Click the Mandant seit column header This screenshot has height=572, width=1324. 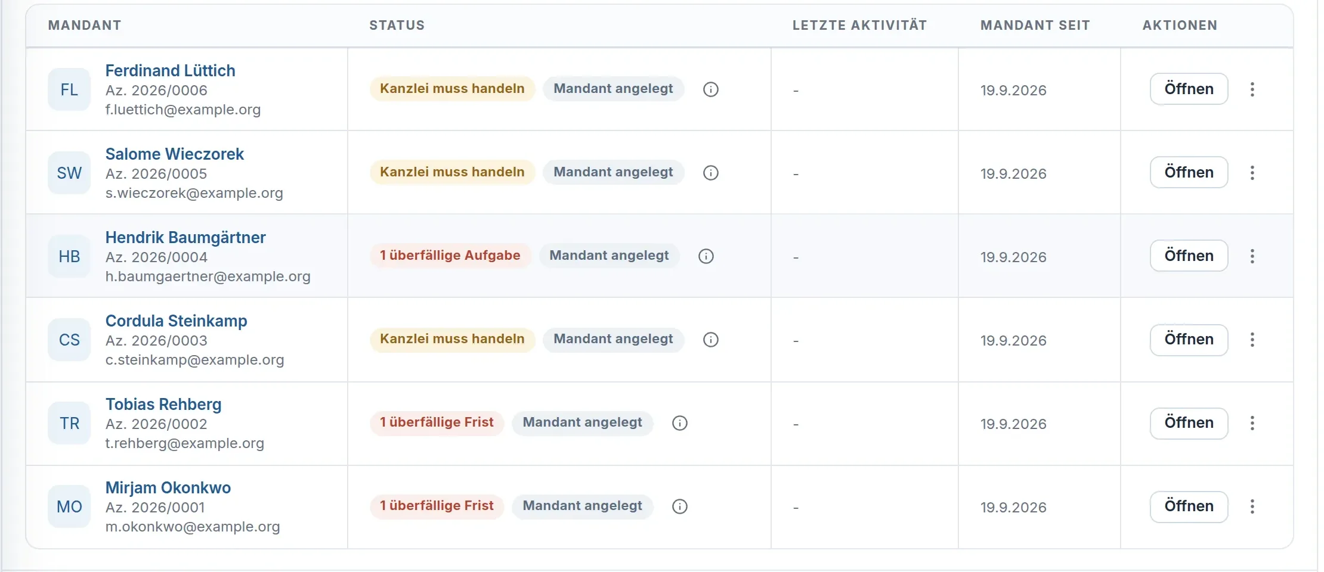point(1035,25)
